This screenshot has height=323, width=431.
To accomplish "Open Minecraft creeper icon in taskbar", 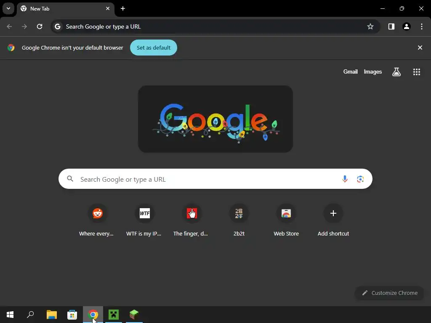I will [x=114, y=315].
